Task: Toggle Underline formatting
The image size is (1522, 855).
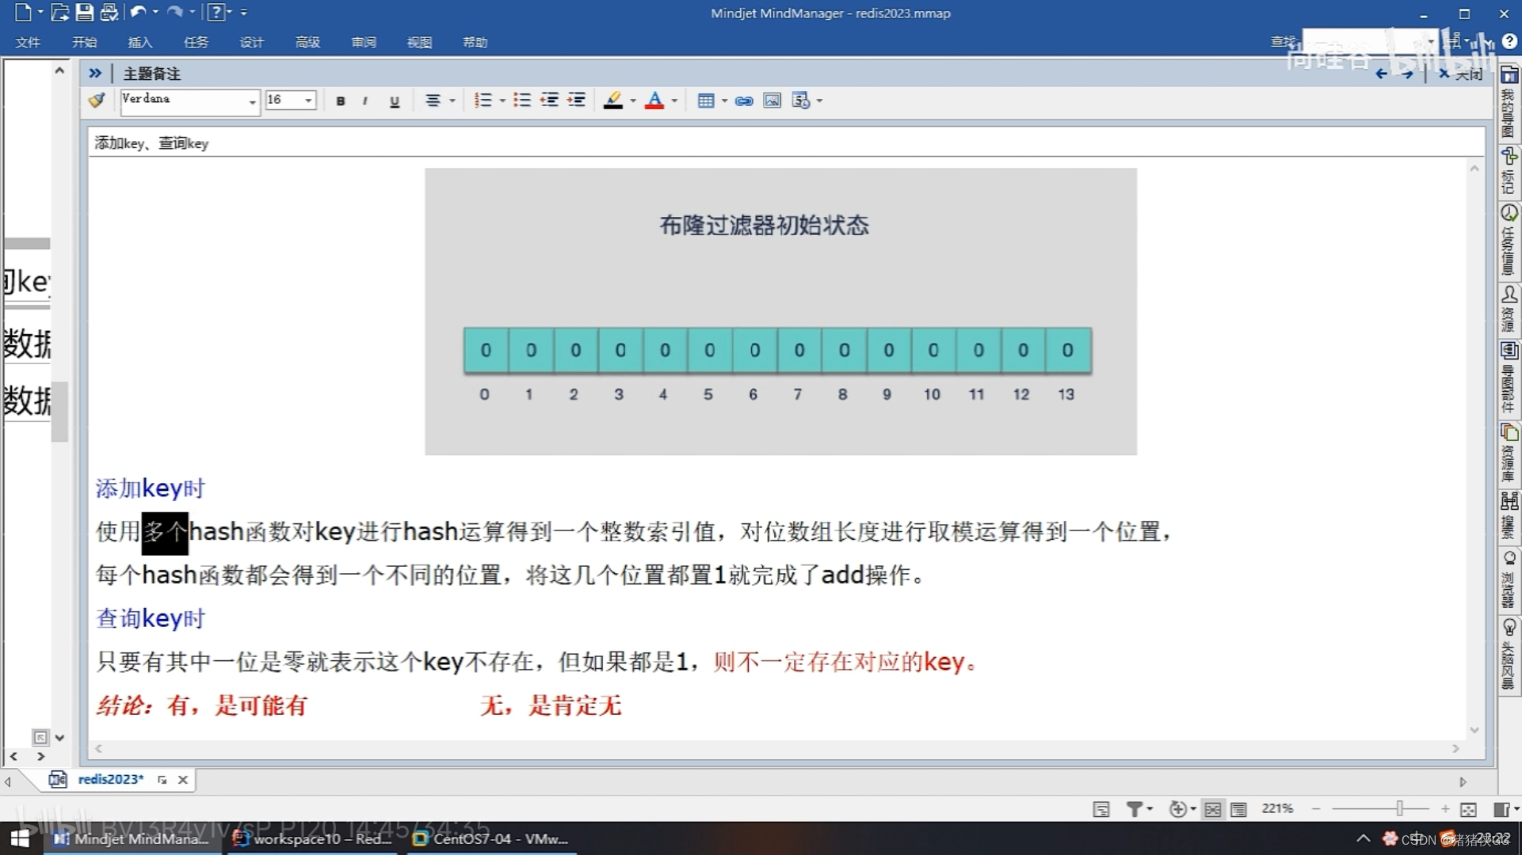Action: 395,101
